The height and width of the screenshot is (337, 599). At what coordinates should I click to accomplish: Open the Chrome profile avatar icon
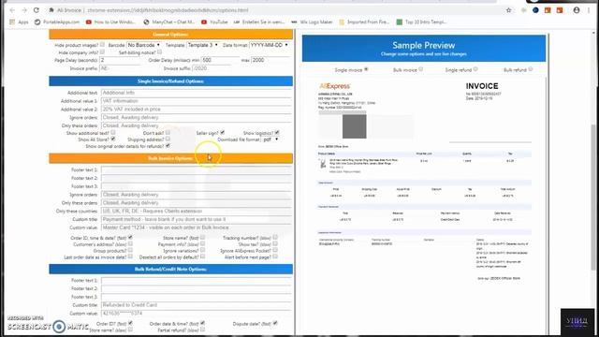(x=577, y=10)
